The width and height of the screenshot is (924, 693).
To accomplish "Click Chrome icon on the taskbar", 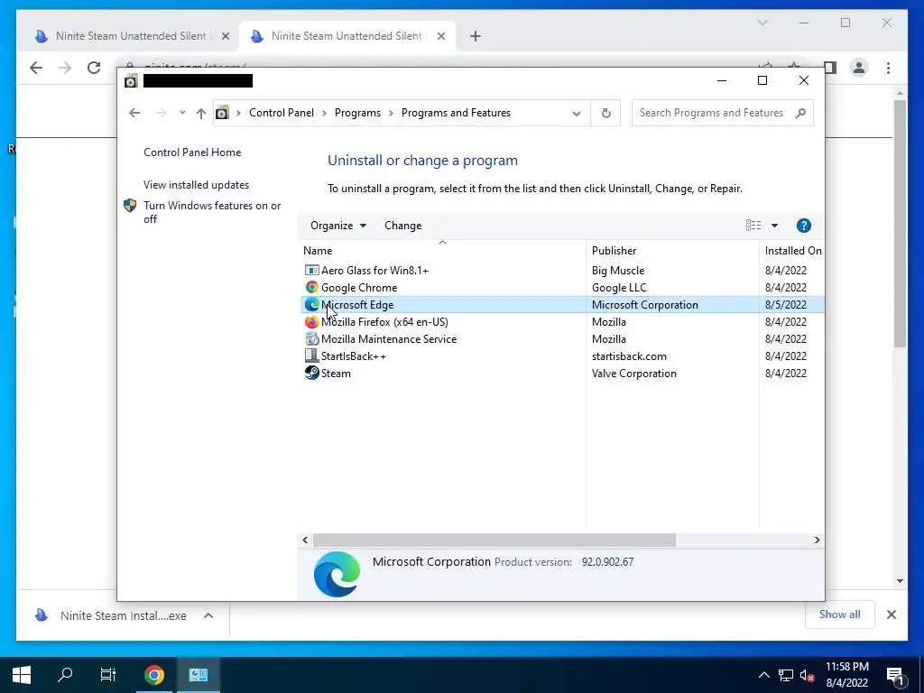I will pos(154,675).
